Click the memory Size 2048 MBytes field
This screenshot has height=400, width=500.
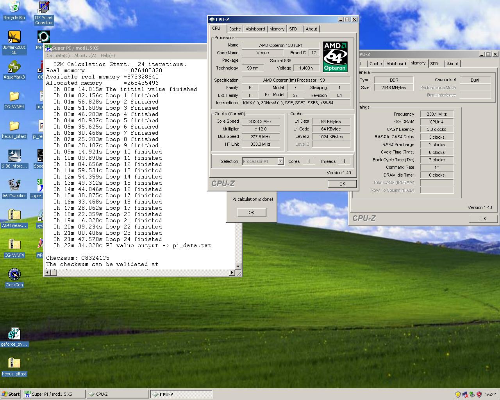(x=394, y=87)
